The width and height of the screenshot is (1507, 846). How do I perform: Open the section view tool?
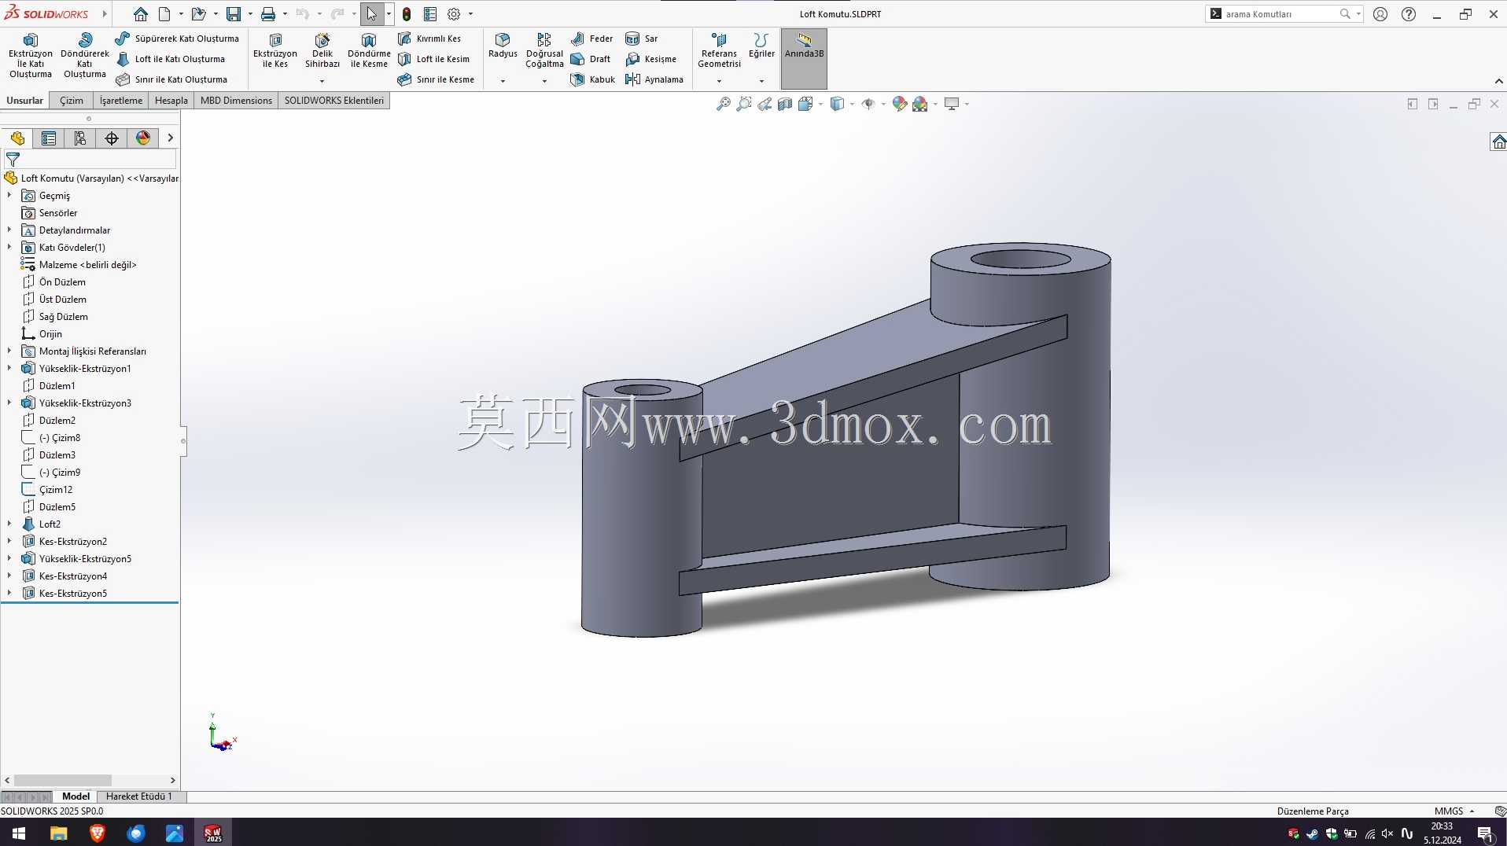(x=785, y=104)
